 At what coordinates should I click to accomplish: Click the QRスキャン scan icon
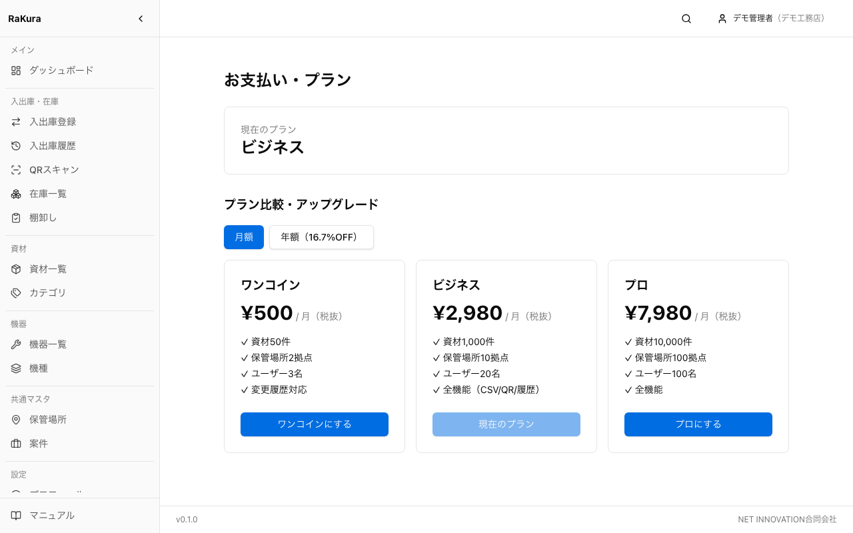(16, 170)
